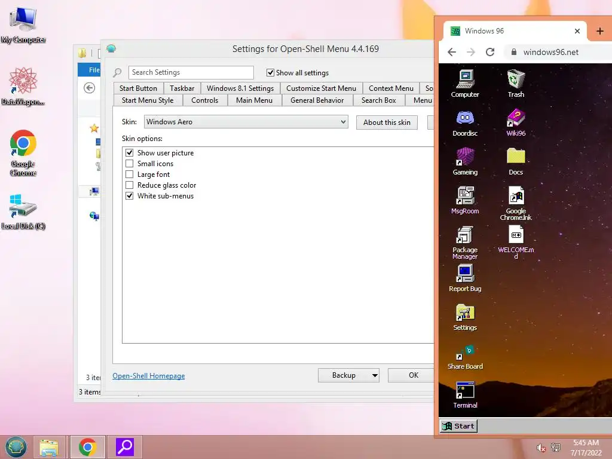Switch to the Search Box tab
Image resolution: width=612 pixels, height=459 pixels.
click(378, 100)
